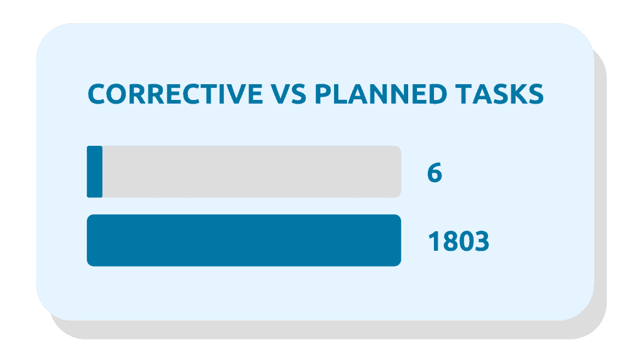Click the digit 1 in 1803
The image size is (644, 362).
click(433, 241)
